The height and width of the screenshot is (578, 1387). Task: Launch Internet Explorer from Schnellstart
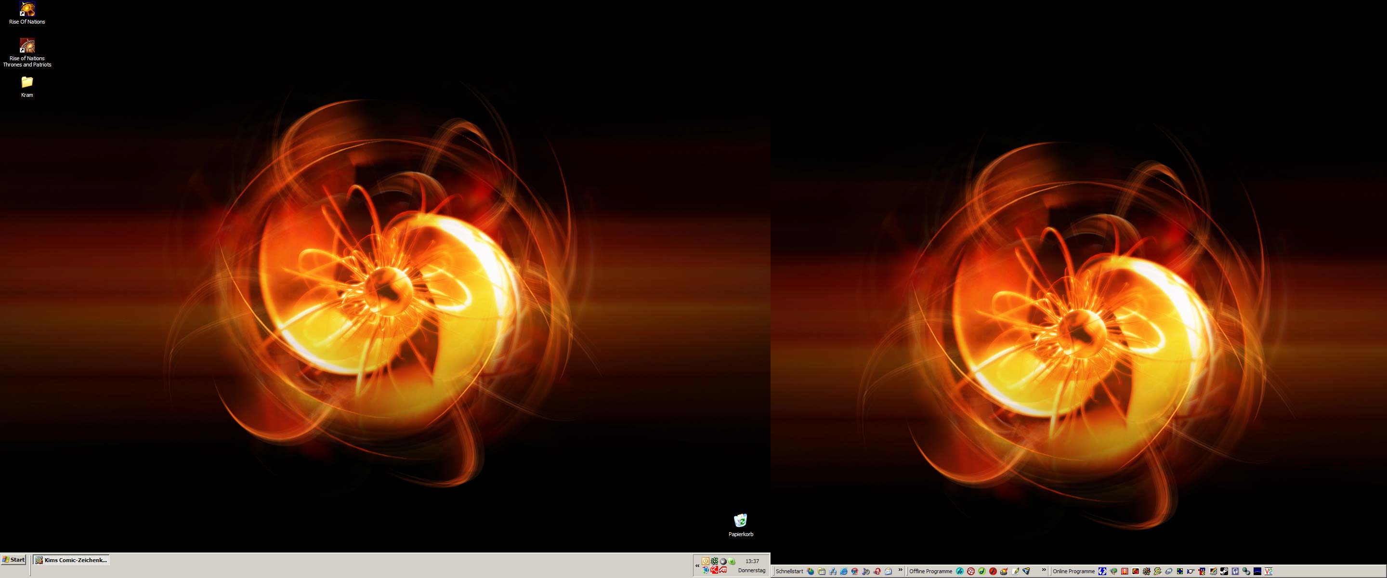coord(844,572)
